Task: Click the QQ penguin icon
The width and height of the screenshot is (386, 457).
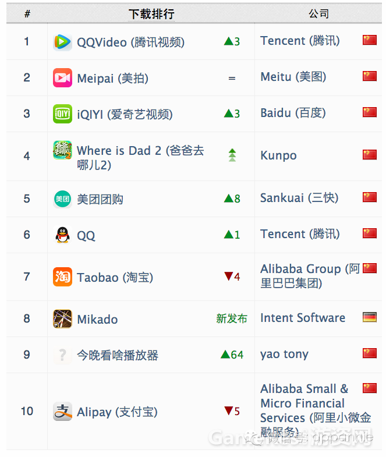Action: pos(62,235)
